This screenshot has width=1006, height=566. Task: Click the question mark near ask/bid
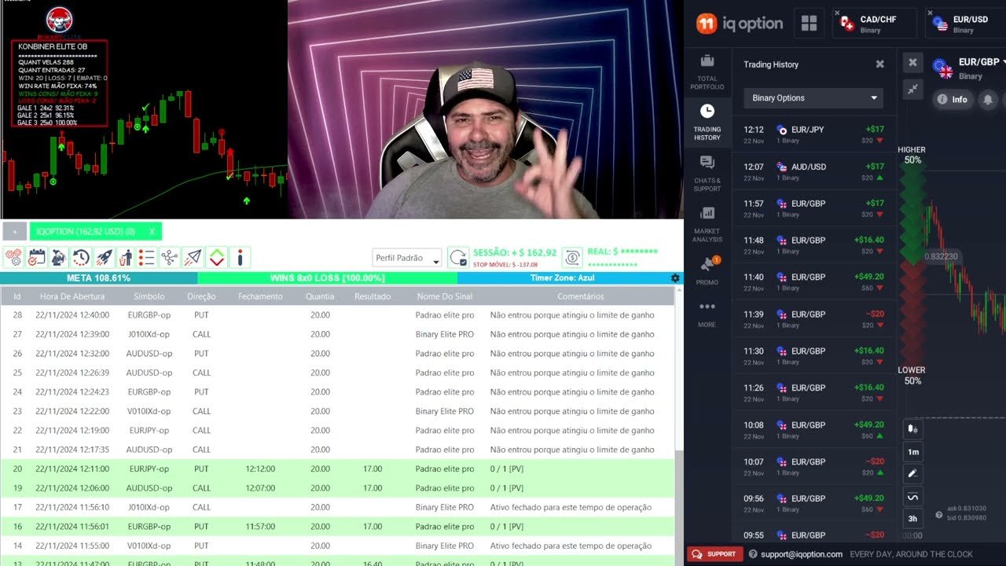[938, 515]
